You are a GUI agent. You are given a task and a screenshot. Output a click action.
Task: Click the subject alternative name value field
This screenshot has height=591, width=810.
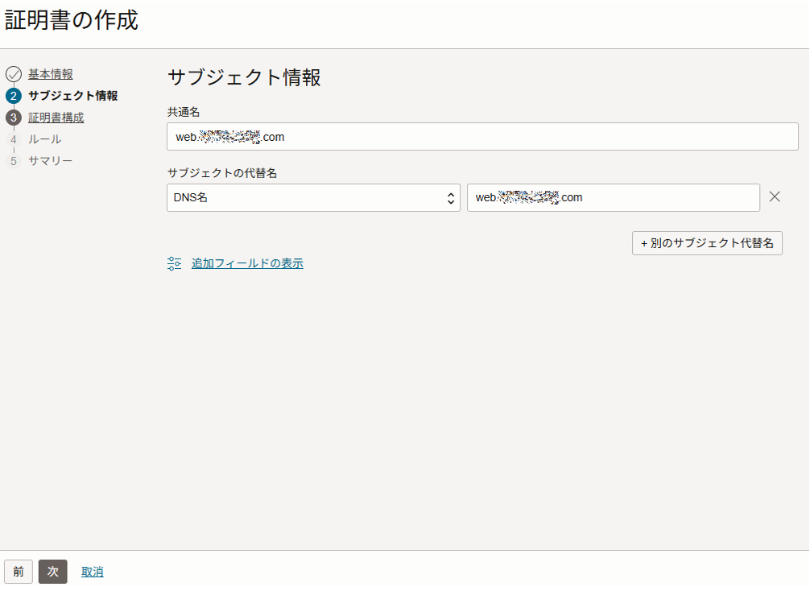pos(613,198)
